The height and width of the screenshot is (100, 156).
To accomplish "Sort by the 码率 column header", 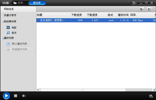I will point(137,15).
